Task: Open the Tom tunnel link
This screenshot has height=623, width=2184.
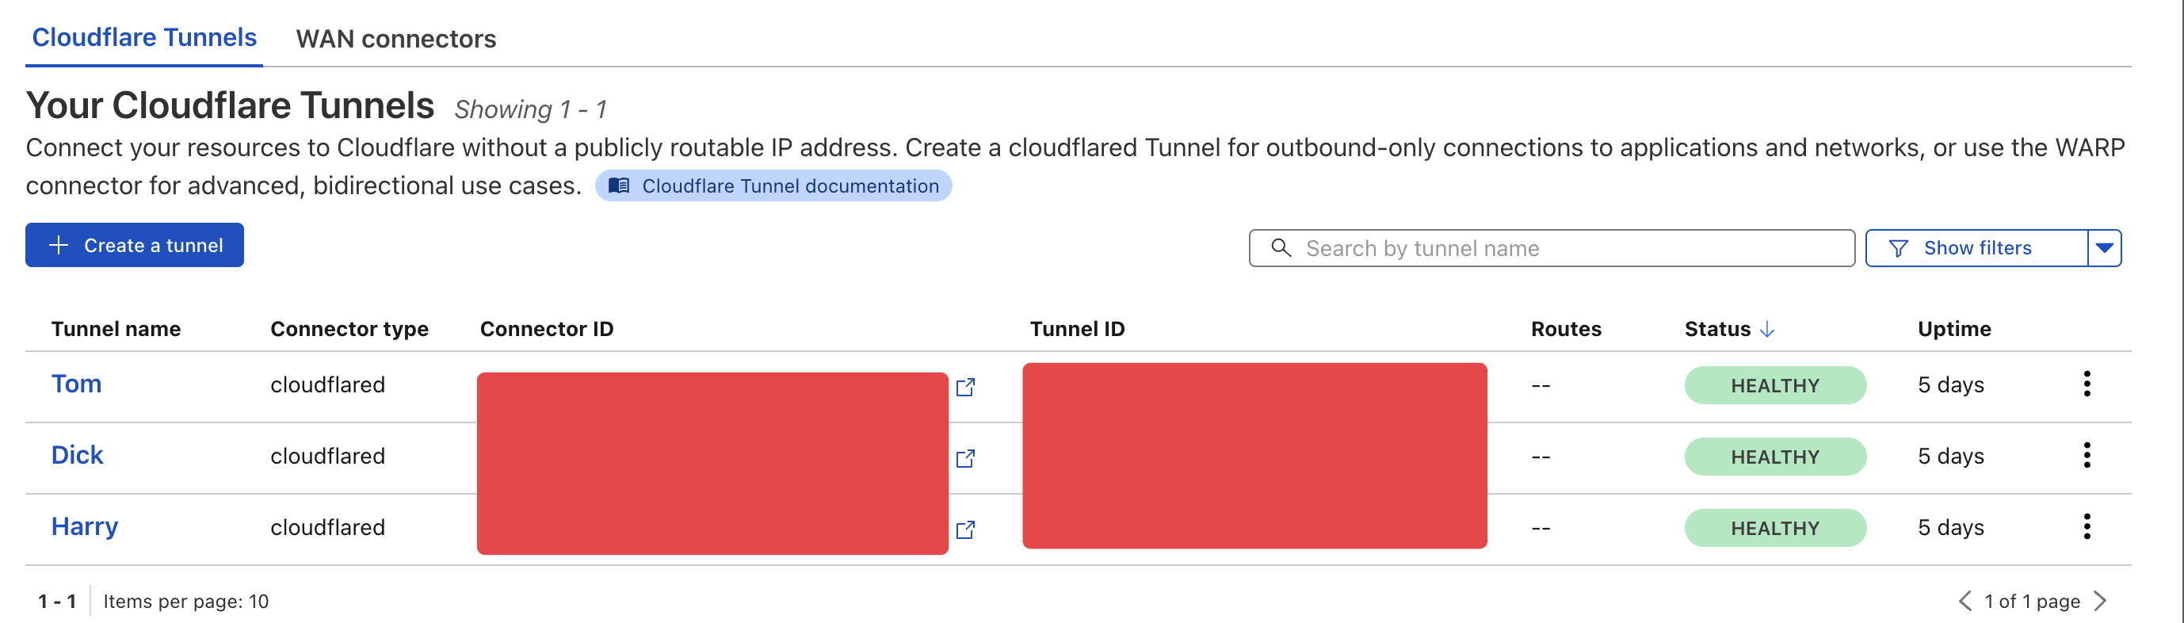Action: (76, 384)
